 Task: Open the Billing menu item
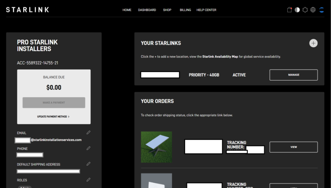[186, 10]
